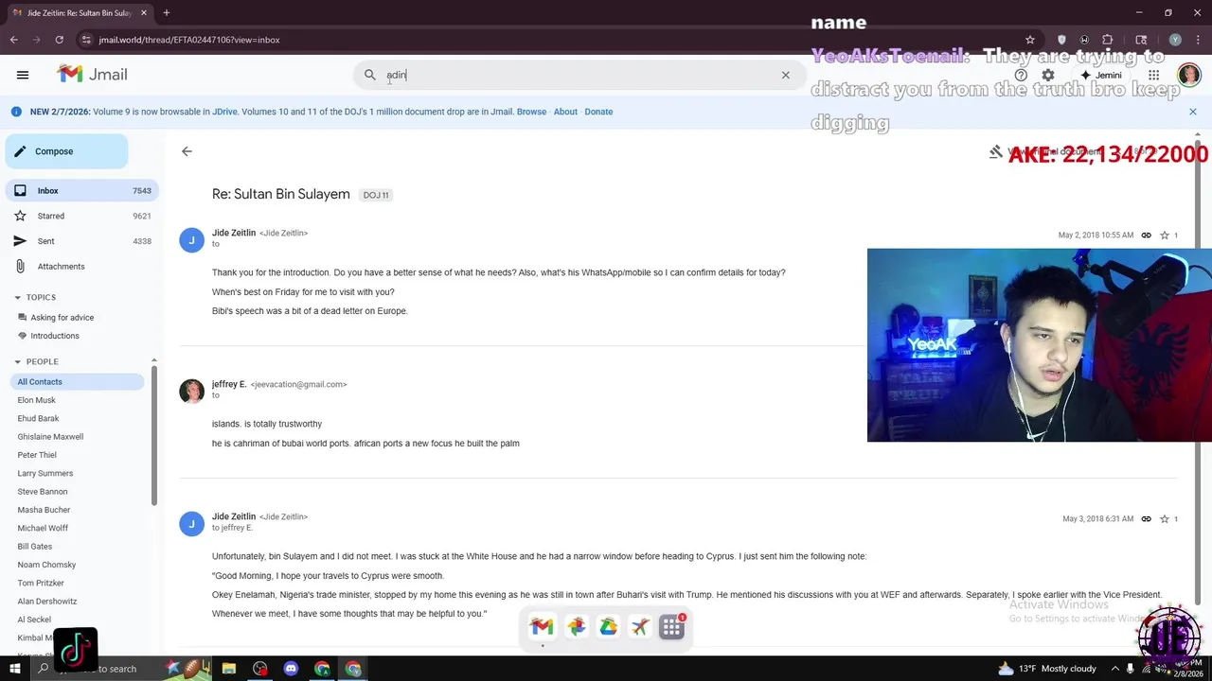Dismiss the announcement banner
The image size is (1212, 681).
click(1192, 112)
